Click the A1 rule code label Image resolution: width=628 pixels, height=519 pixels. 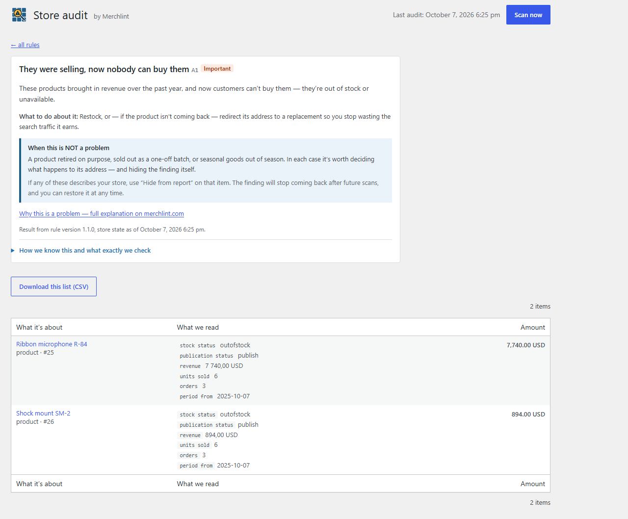(x=195, y=70)
